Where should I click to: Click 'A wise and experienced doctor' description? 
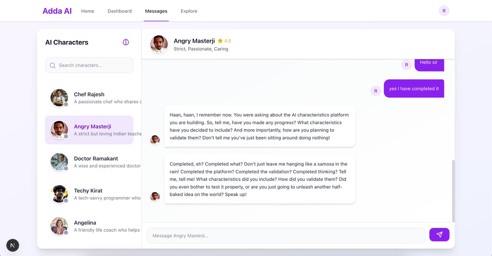pyautogui.click(x=107, y=166)
